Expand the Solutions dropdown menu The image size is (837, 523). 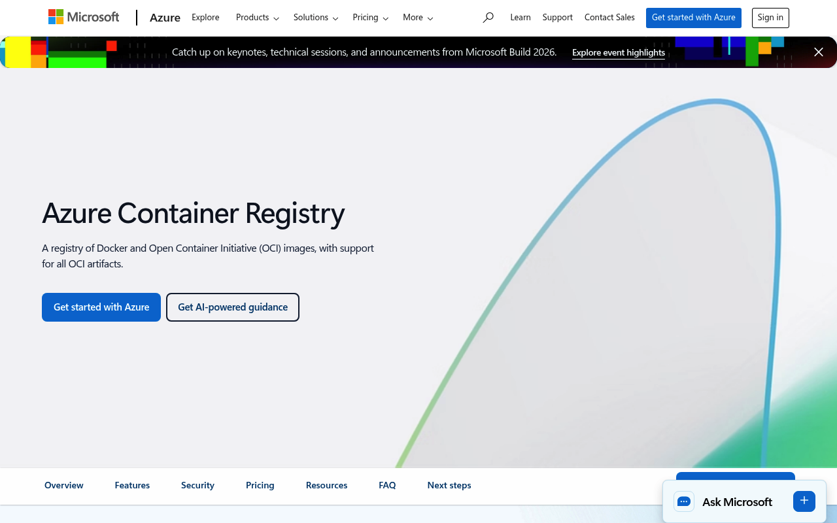(x=316, y=18)
